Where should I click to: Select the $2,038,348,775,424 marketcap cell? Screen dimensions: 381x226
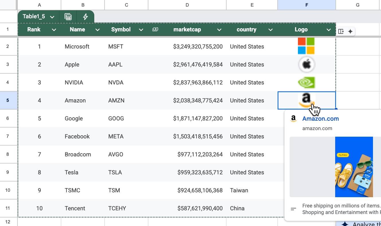tap(187, 100)
